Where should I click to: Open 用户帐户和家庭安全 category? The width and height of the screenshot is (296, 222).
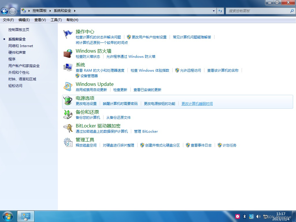click(x=24, y=66)
